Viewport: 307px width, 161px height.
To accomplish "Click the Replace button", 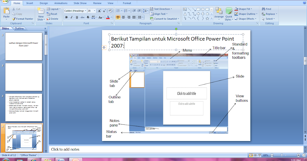I will coord(269,14).
